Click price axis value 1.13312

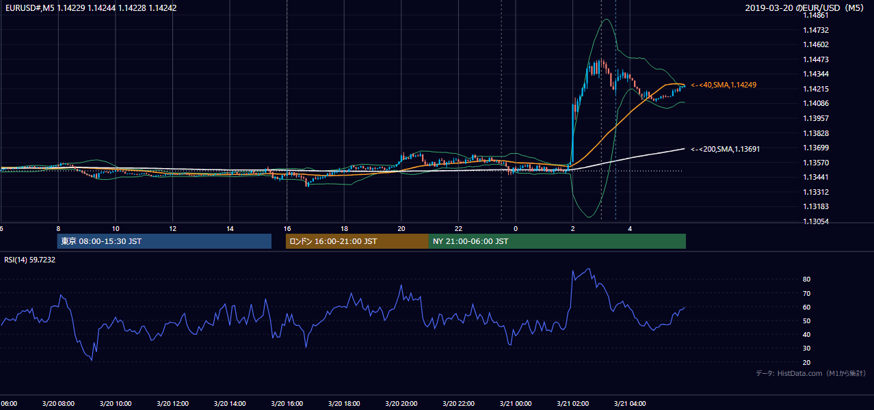pos(817,192)
